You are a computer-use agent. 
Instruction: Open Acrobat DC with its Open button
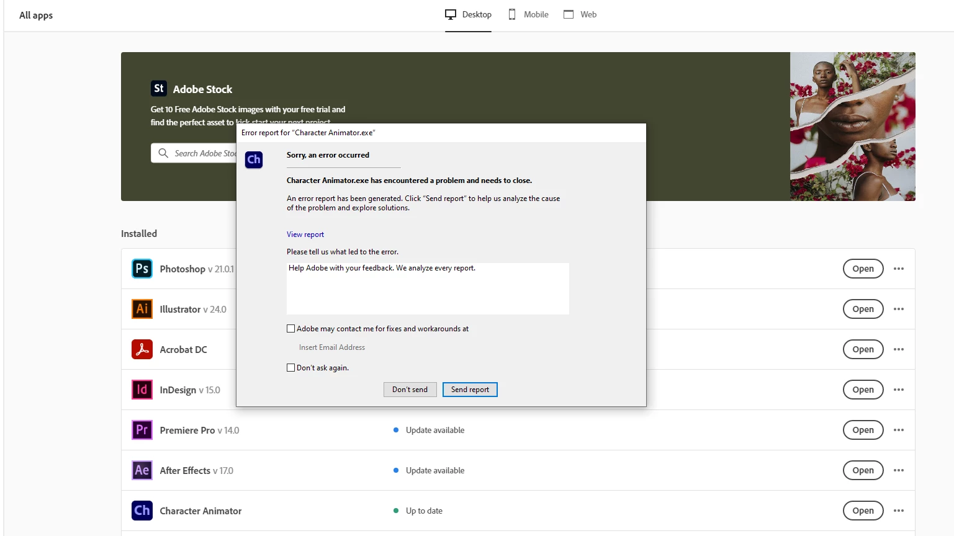(863, 349)
